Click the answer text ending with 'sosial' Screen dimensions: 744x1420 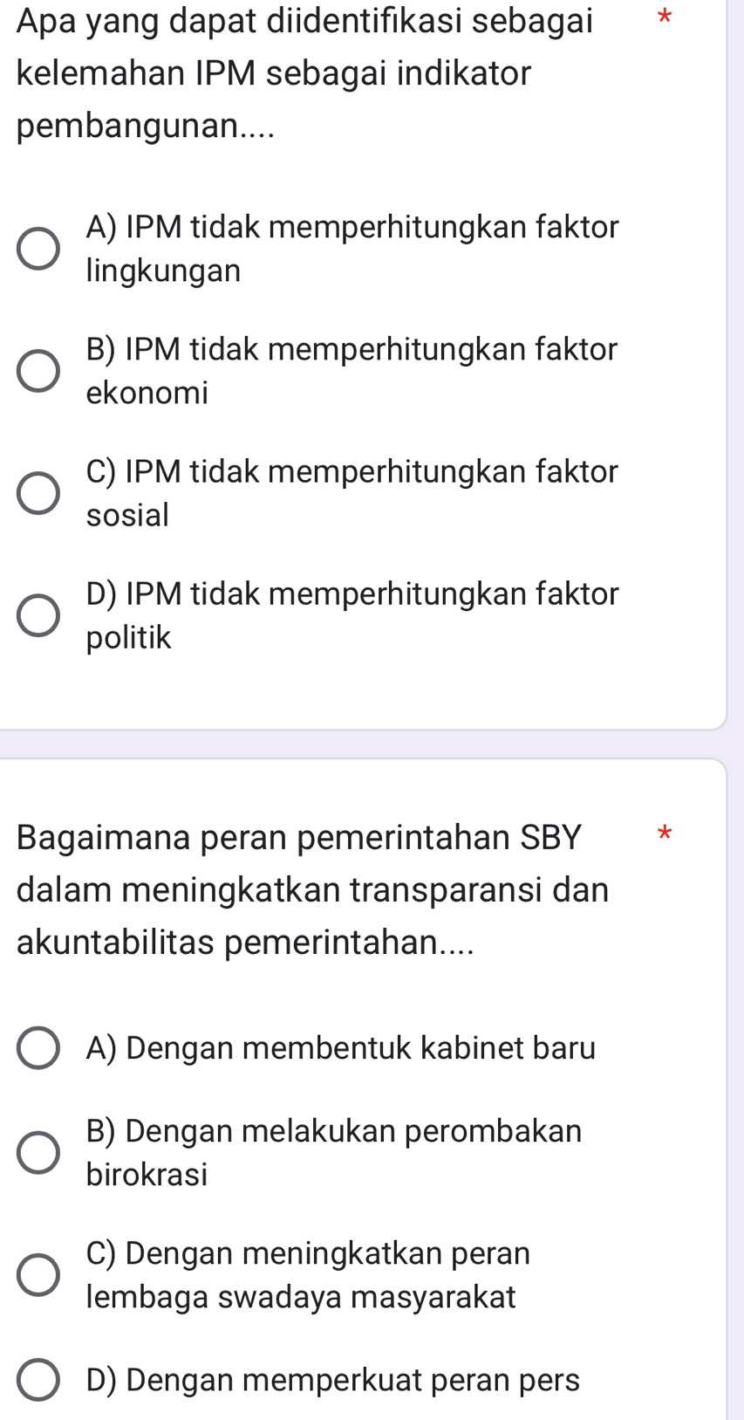click(352, 493)
